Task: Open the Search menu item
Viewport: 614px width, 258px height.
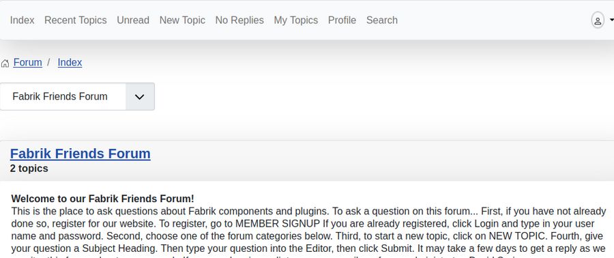Action: pos(382,20)
